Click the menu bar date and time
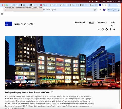Image resolution: width=122 pixels, height=109 pixels. click(x=113, y=1)
